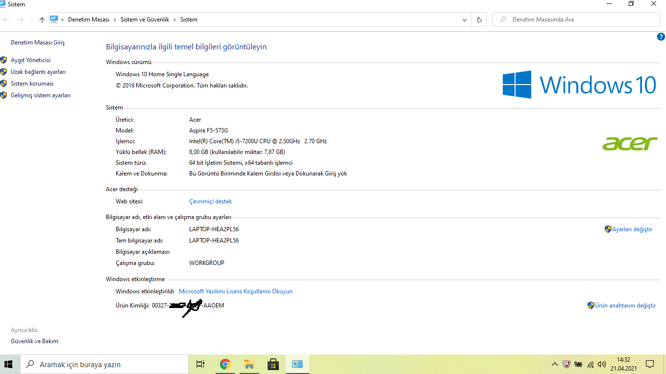Image resolution: width=666 pixels, height=374 pixels.
Task: Launch Google Chrome from the taskbar
Action: tap(225, 364)
